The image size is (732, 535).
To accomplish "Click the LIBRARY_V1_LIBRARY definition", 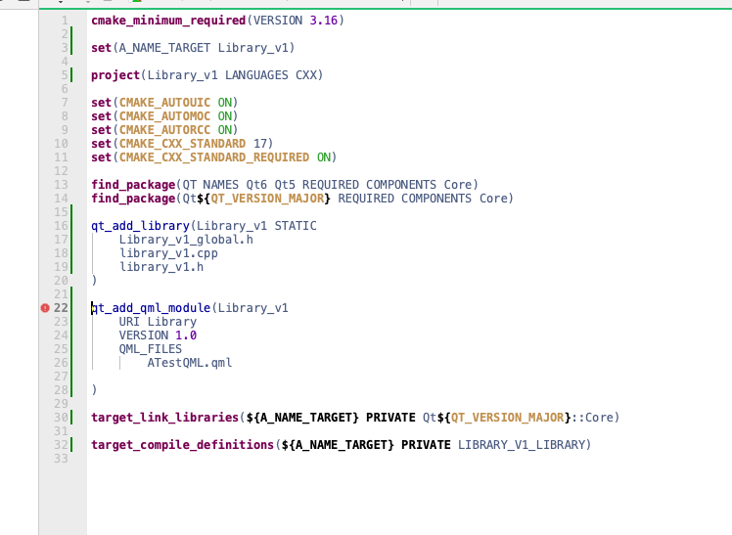I will pos(521,444).
